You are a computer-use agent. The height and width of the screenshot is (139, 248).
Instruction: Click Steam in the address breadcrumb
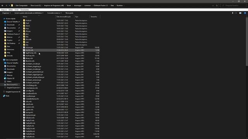[69, 5]
